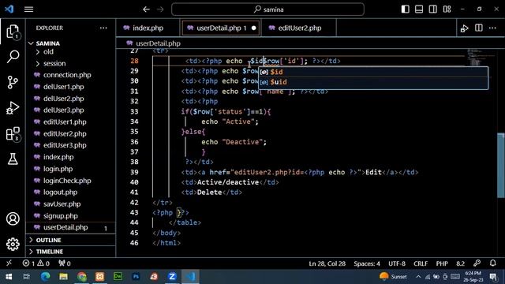This screenshot has width=505, height=284.
Task: Change indentation via Spaces: 4
Action: pos(367,263)
